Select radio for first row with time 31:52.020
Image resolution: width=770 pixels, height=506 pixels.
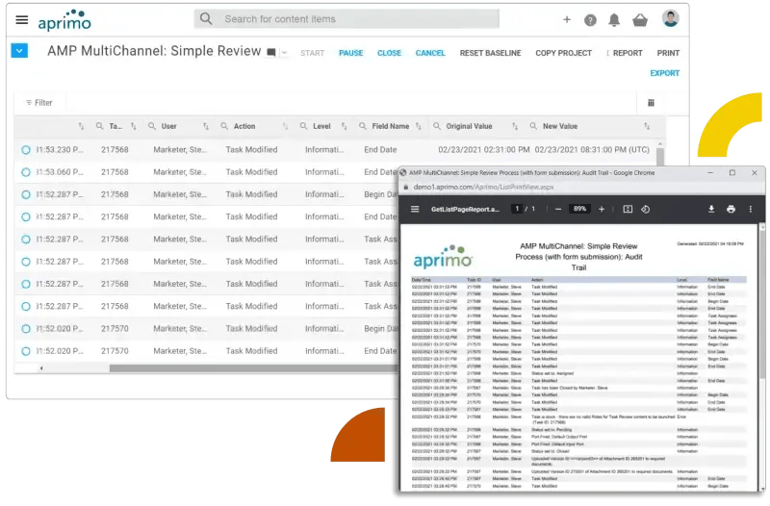click(x=26, y=329)
